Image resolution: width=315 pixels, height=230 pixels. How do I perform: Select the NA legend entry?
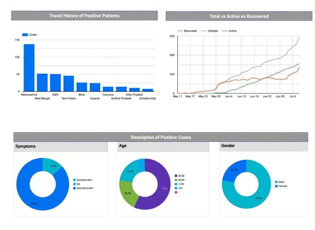[x=77, y=184]
